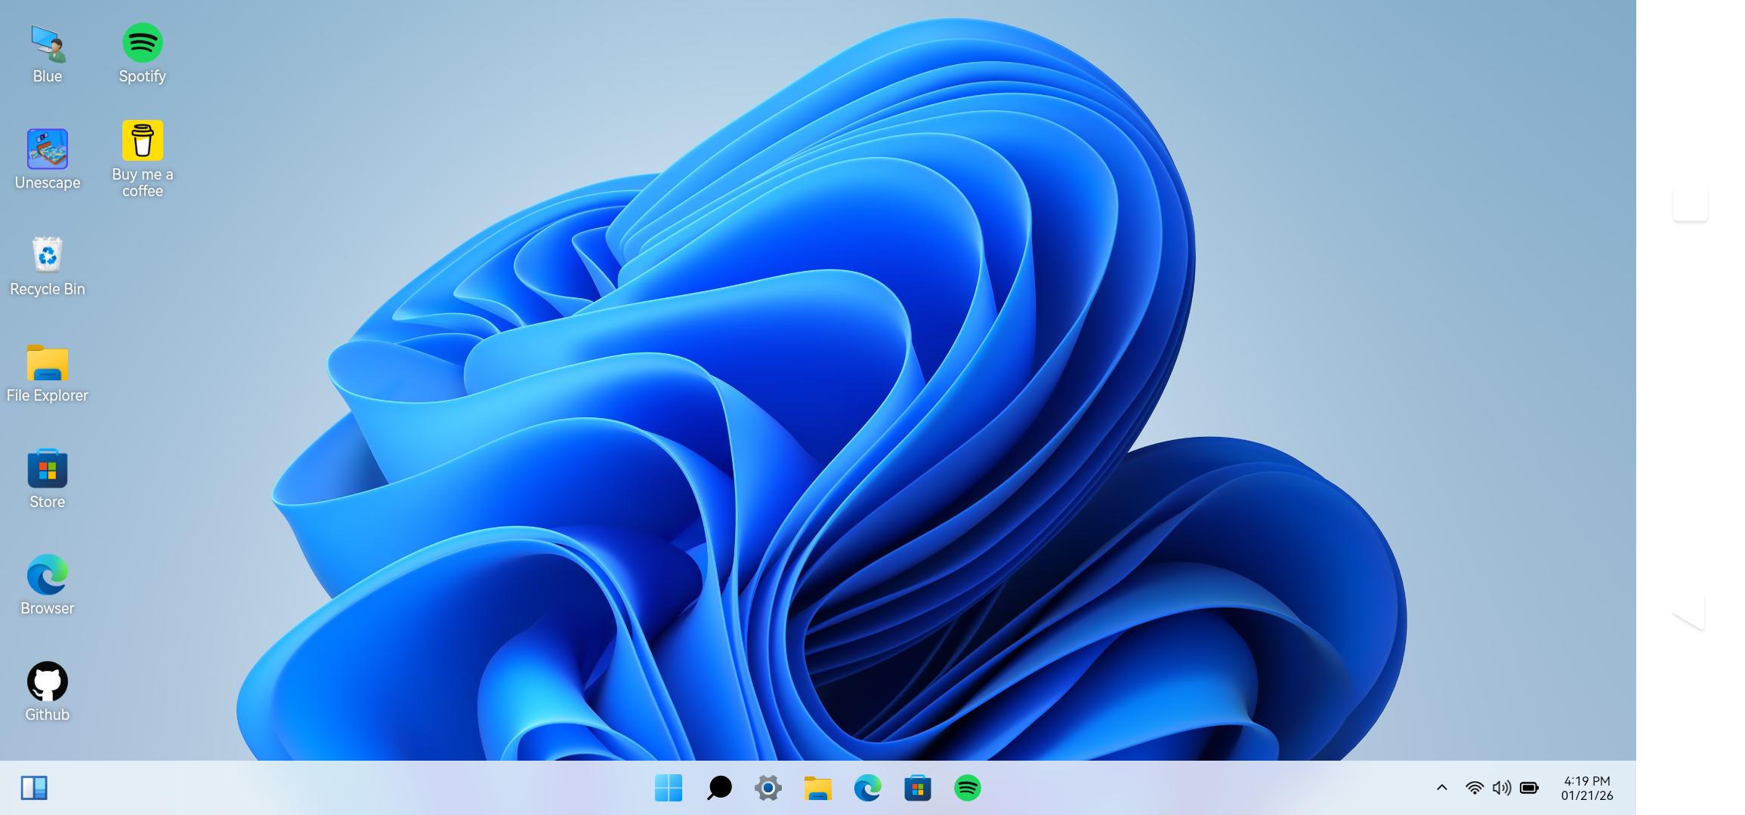The width and height of the screenshot is (1745, 815).
Task: Open File Explorer from the taskbar
Action: point(817,788)
